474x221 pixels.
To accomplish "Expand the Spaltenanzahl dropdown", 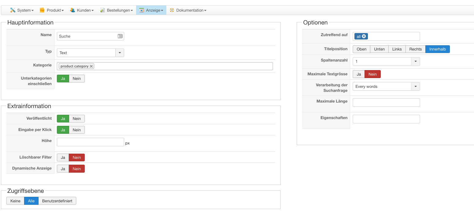I will 415,62.
